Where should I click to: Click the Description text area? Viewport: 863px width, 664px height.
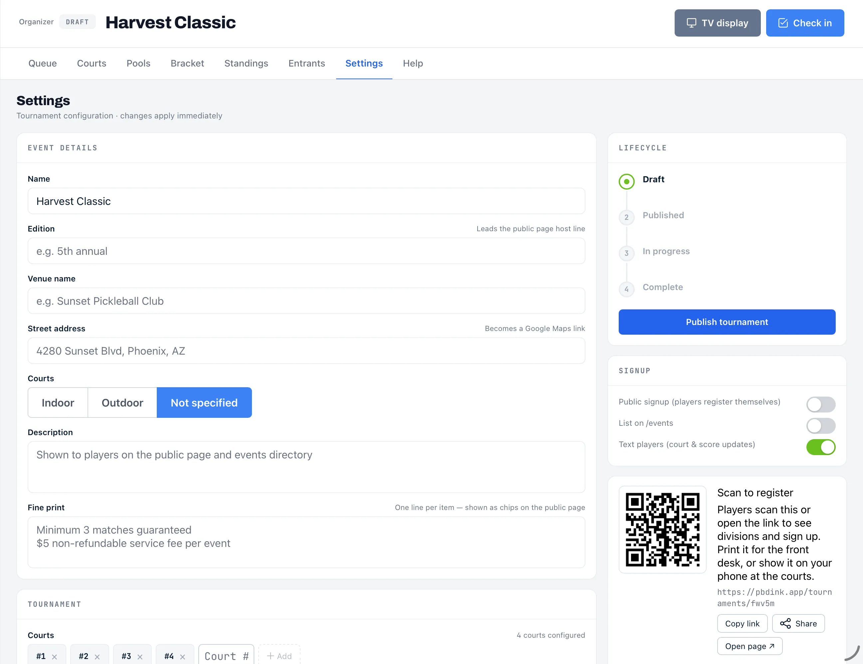point(306,467)
